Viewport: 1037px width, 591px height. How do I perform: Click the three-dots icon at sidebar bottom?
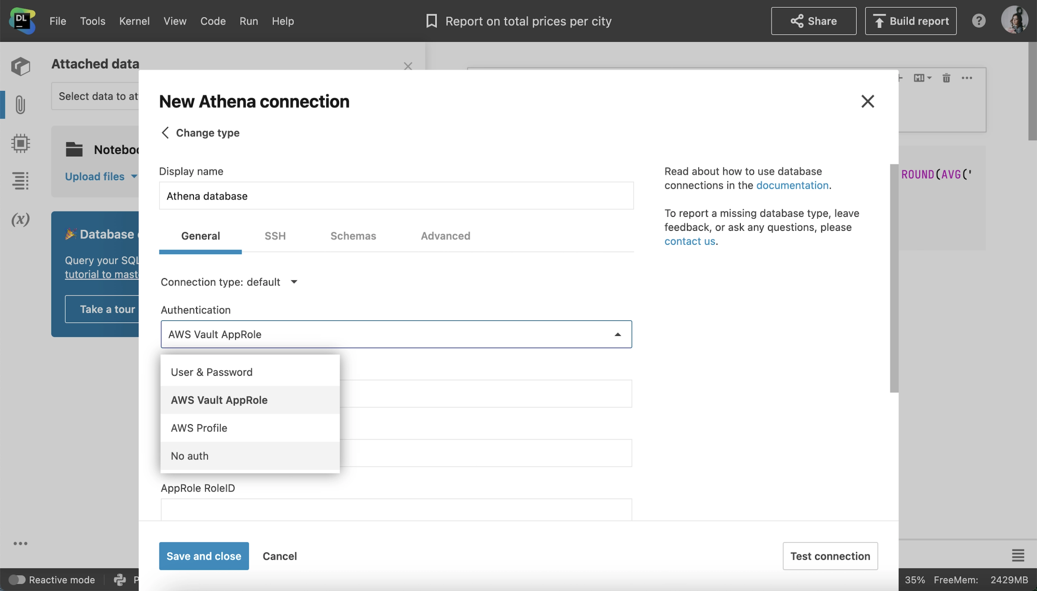pos(20,543)
